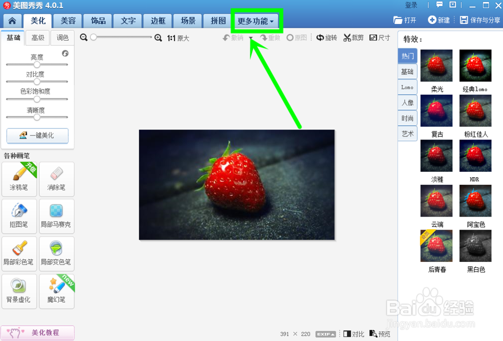
Task: Click the 重做 redo button
Action: (x=270, y=38)
